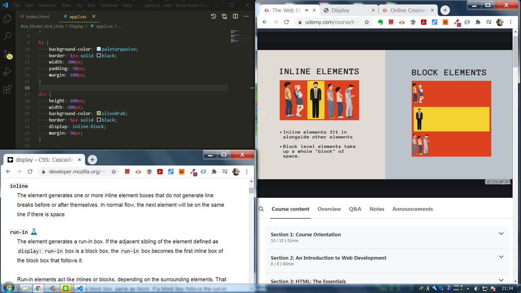Go back in the Udemy Chrome window

(x=264, y=22)
